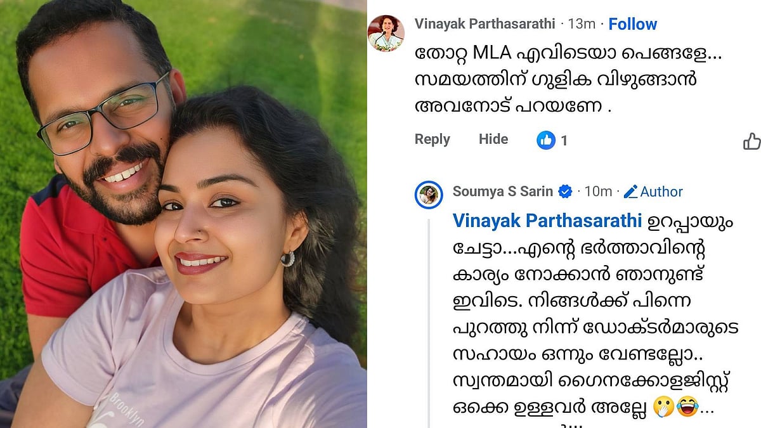The height and width of the screenshot is (428, 761).
Task: Click the Author label text
Action: (661, 191)
